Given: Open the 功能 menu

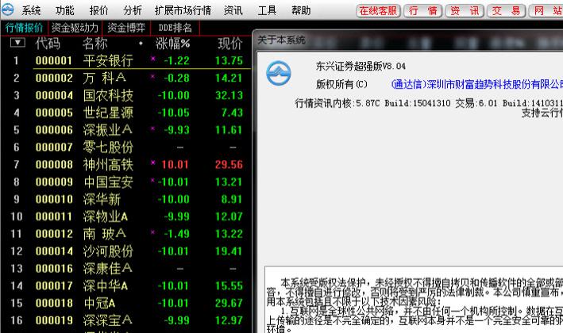Looking at the screenshot, I should pyautogui.click(x=64, y=10).
